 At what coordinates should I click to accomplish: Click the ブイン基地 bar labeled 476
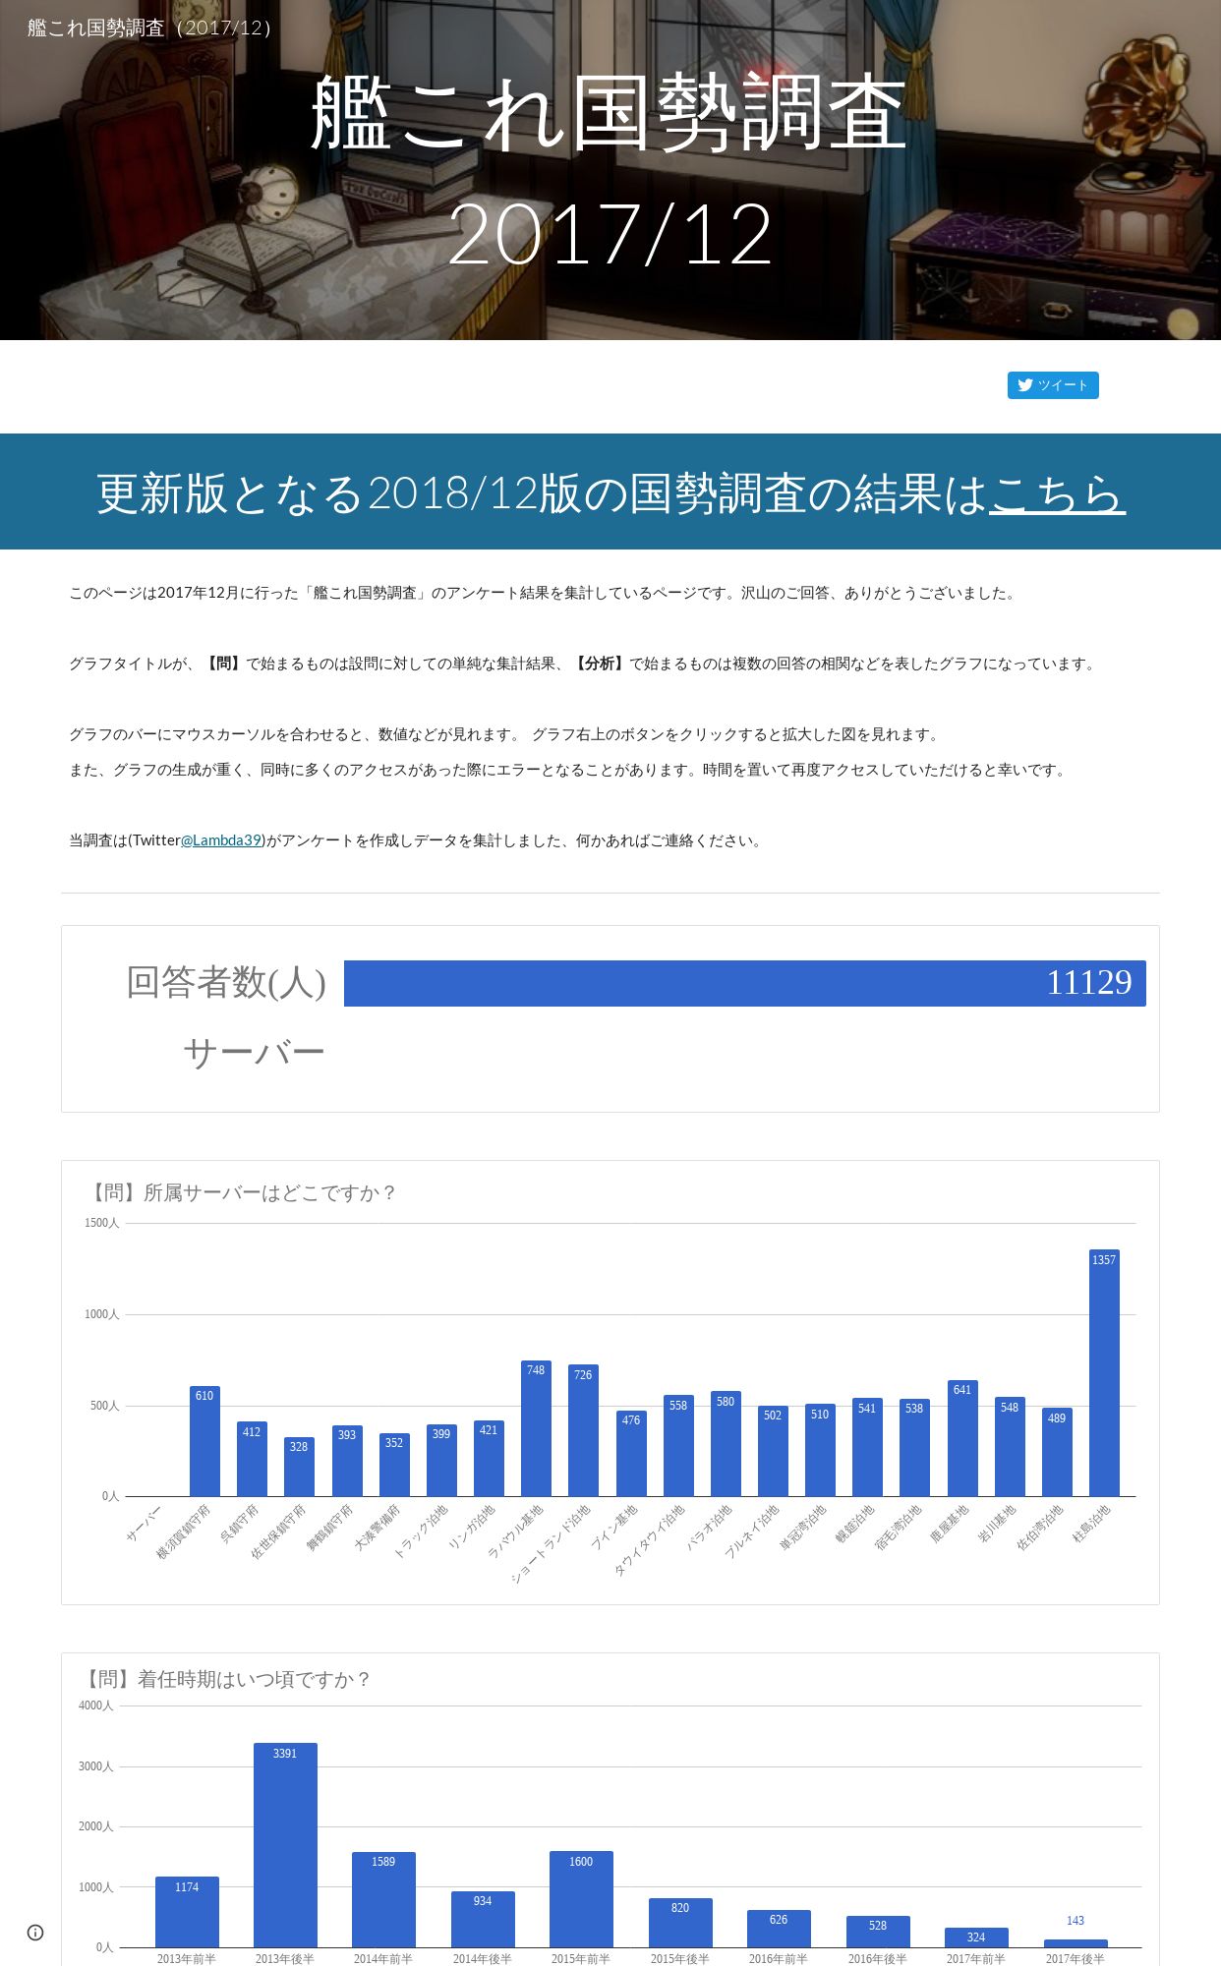click(631, 1454)
